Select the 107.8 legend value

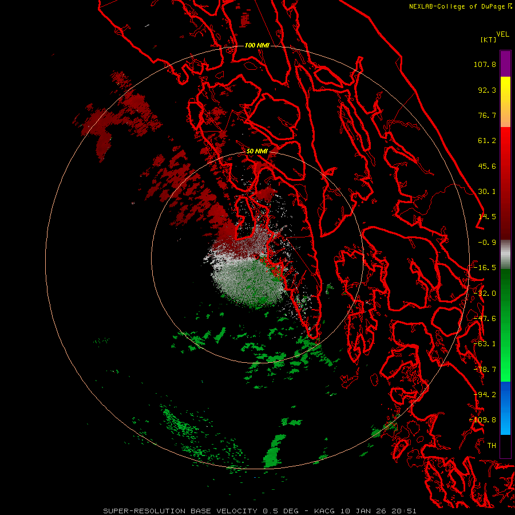[x=485, y=64]
